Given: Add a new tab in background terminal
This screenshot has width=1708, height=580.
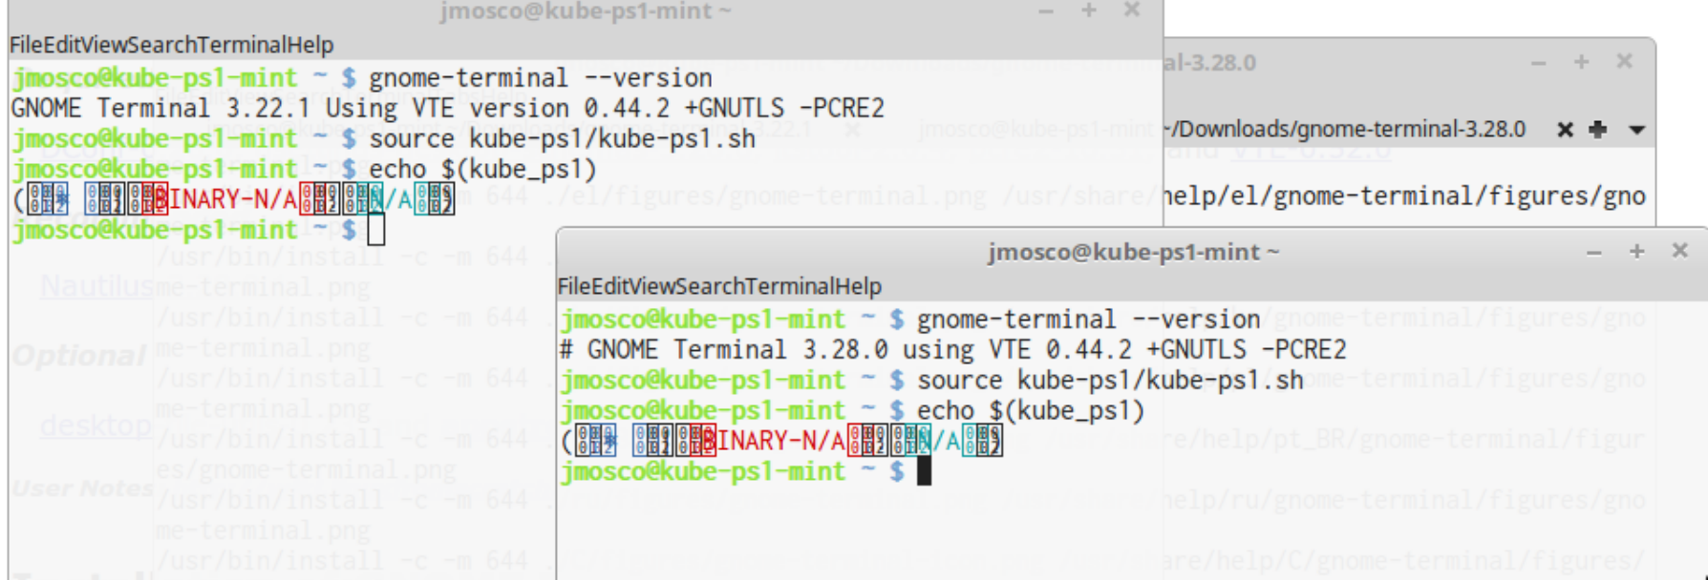Looking at the screenshot, I should [x=1597, y=130].
